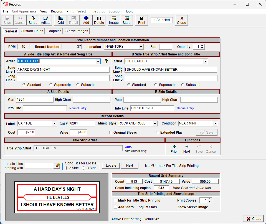
Task: Click Show Sleeve Image link
Action: click(x=193, y=207)
